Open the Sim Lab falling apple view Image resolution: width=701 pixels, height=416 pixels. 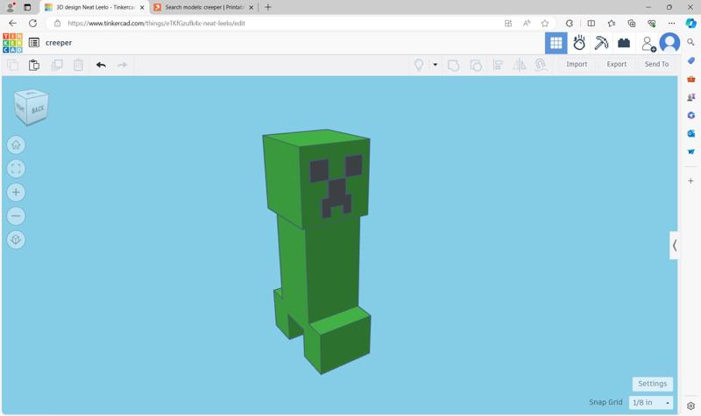579,43
